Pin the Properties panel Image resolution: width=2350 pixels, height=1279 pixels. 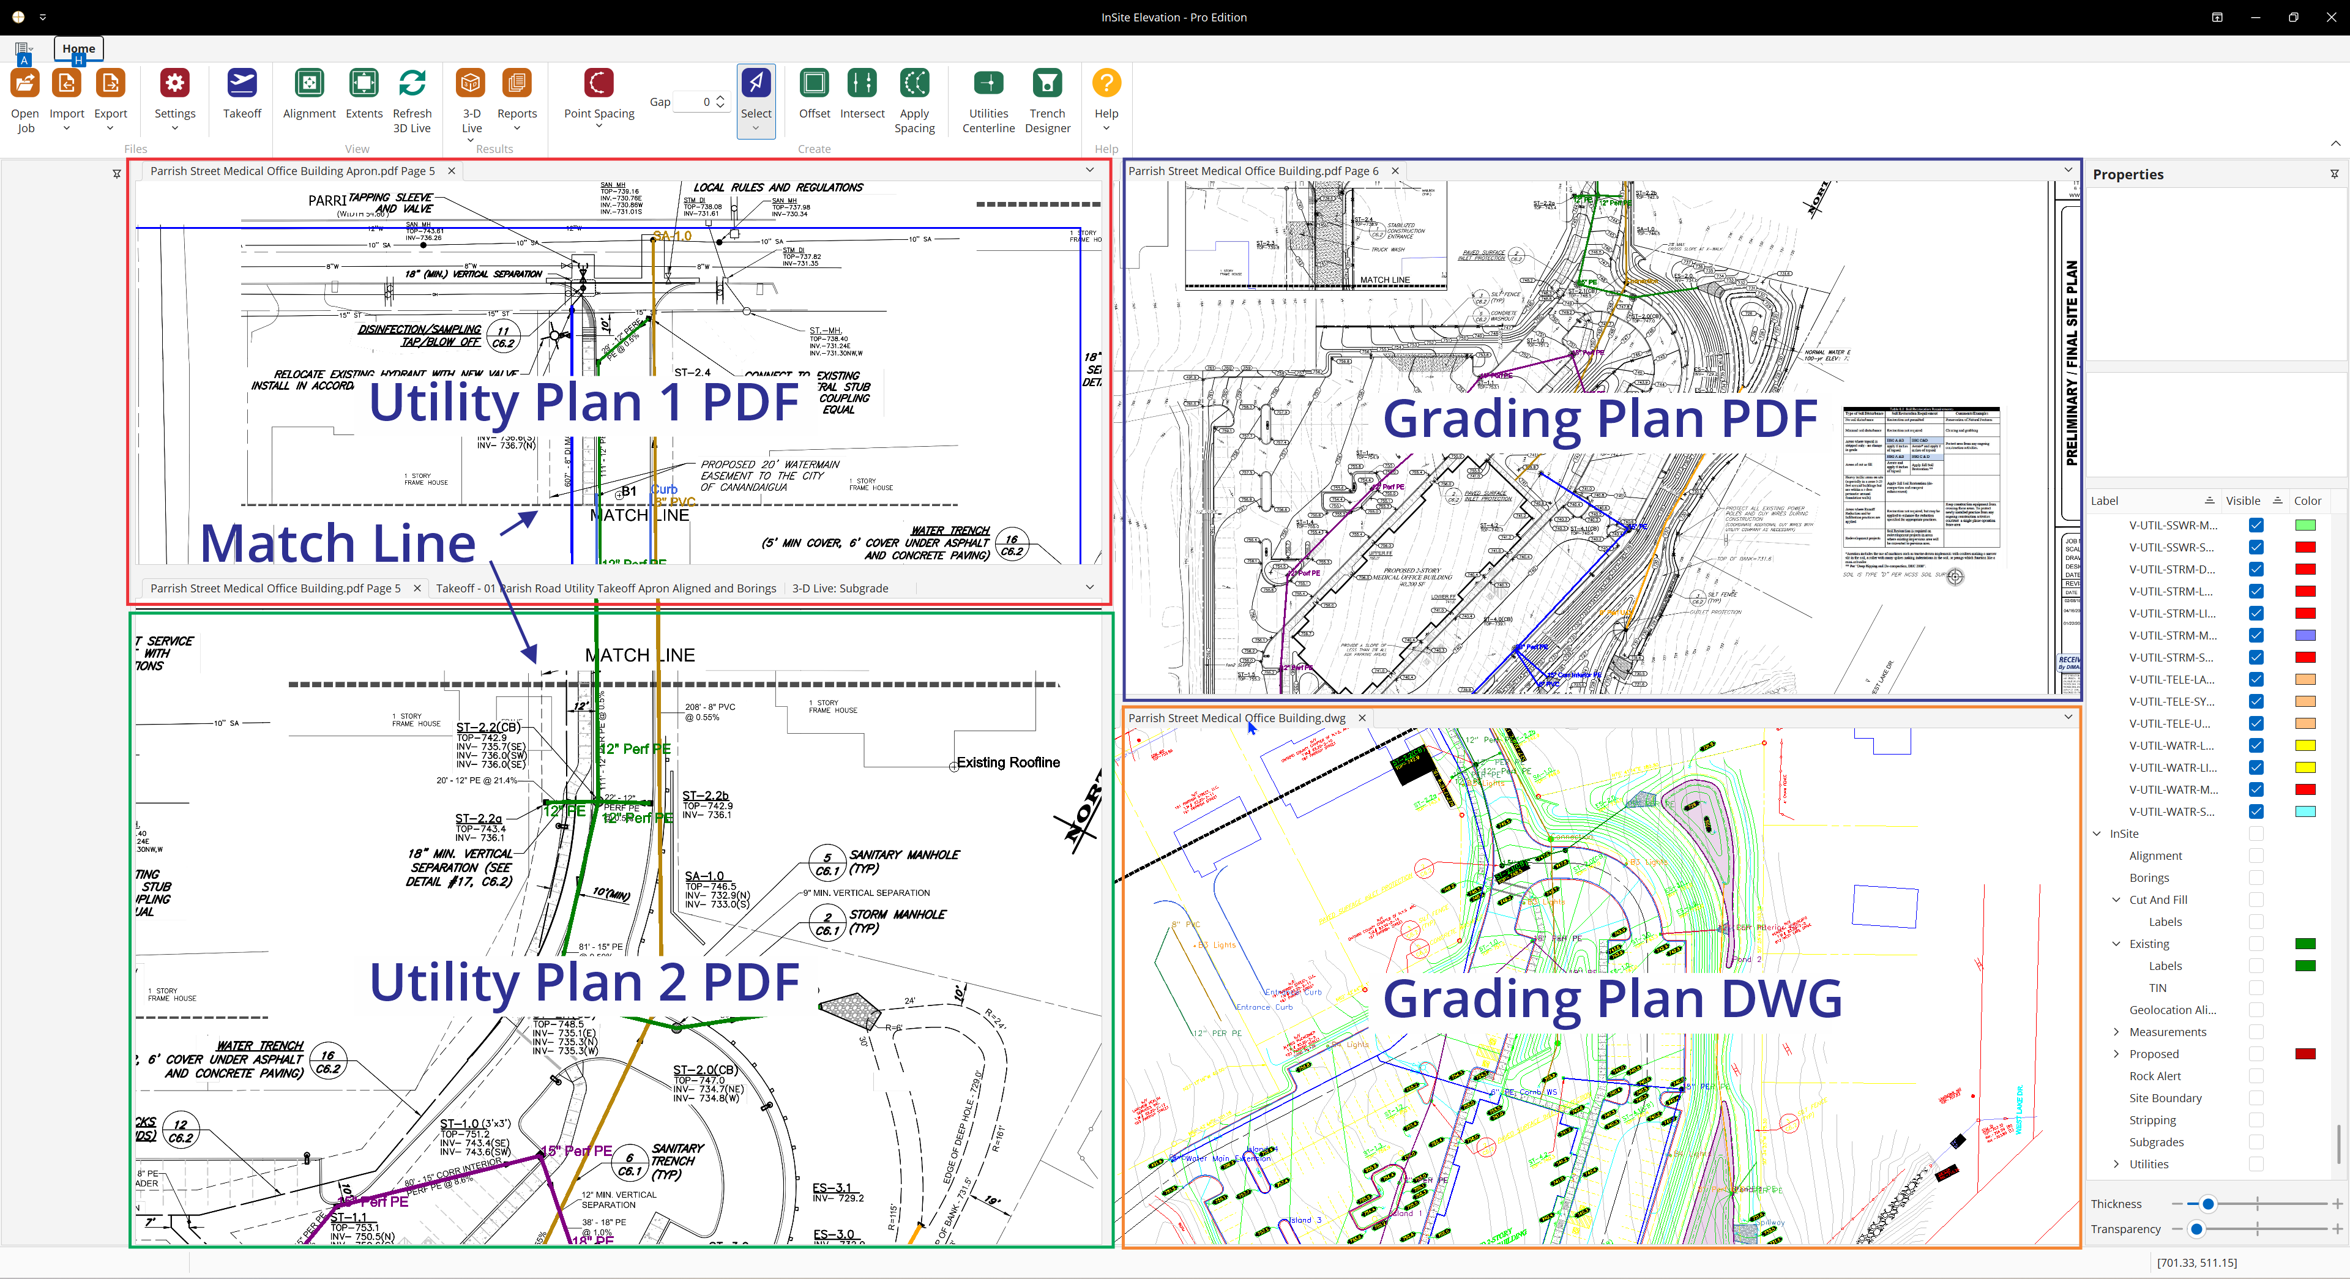tap(2335, 174)
